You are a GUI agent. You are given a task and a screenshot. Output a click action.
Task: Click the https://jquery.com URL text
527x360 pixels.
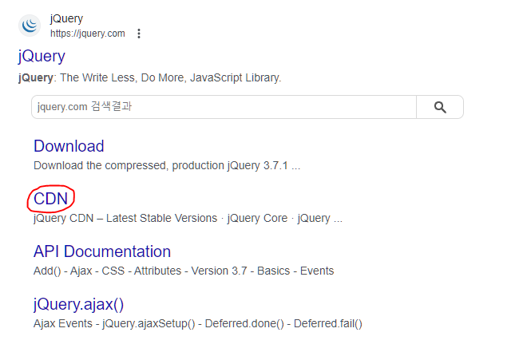(x=88, y=34)
